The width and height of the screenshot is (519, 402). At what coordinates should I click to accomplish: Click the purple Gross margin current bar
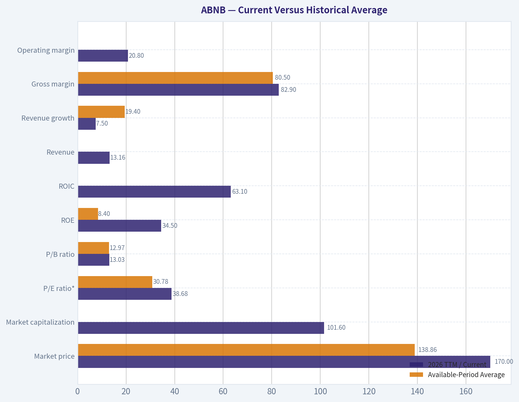point(178,90)
